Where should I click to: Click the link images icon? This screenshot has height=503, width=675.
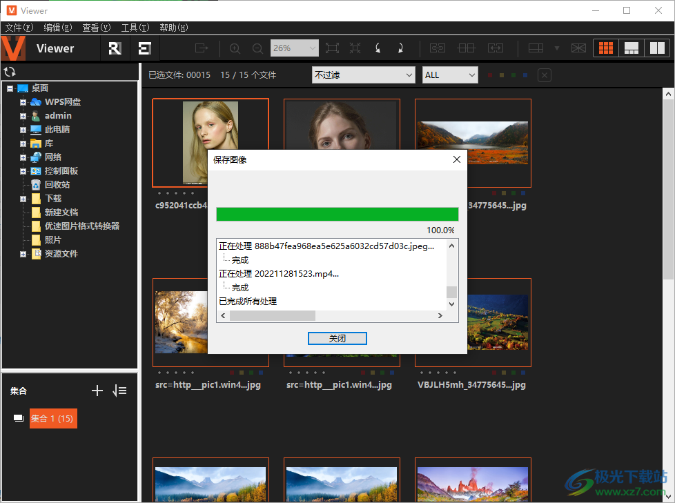pyautogui.click(x=438, y=48)
